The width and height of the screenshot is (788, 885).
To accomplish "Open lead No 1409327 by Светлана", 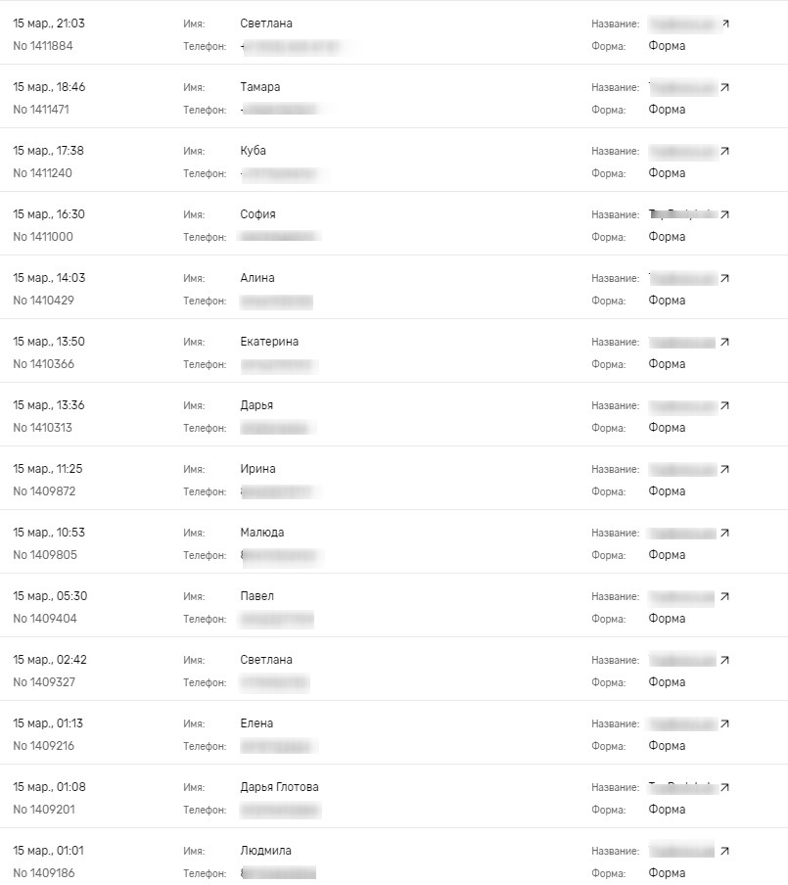I will pyautogui.click(x=44, y=681).
